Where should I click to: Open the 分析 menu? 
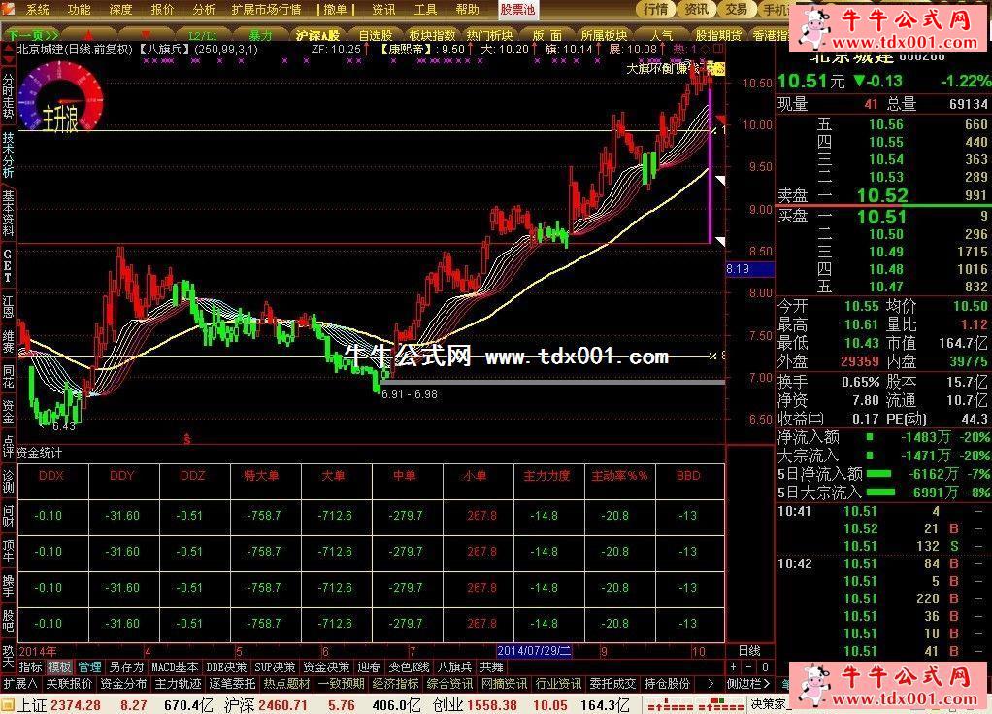coord(204,9)
